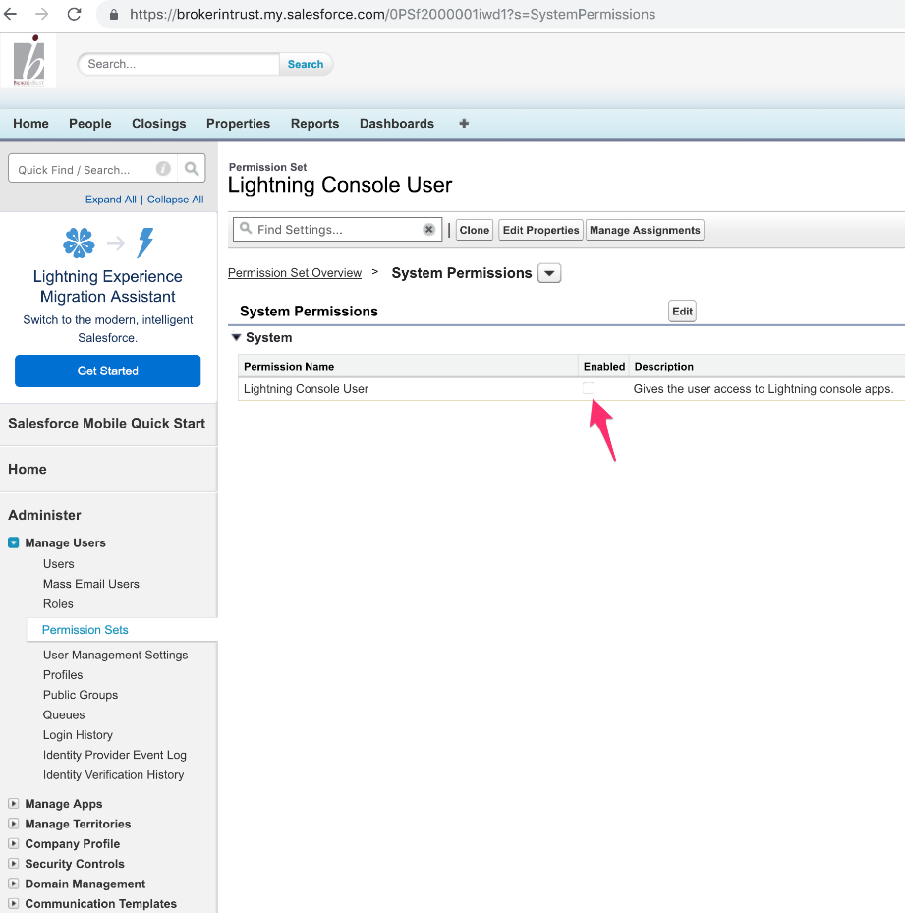Click the browser back arrow
This screenshot has width=905, height=913.
(11, 14)
